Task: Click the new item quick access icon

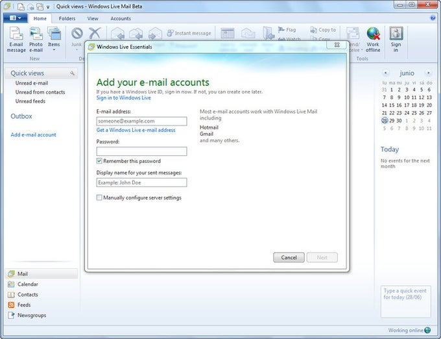Action: pyautogui.click(x=21, y=6)
